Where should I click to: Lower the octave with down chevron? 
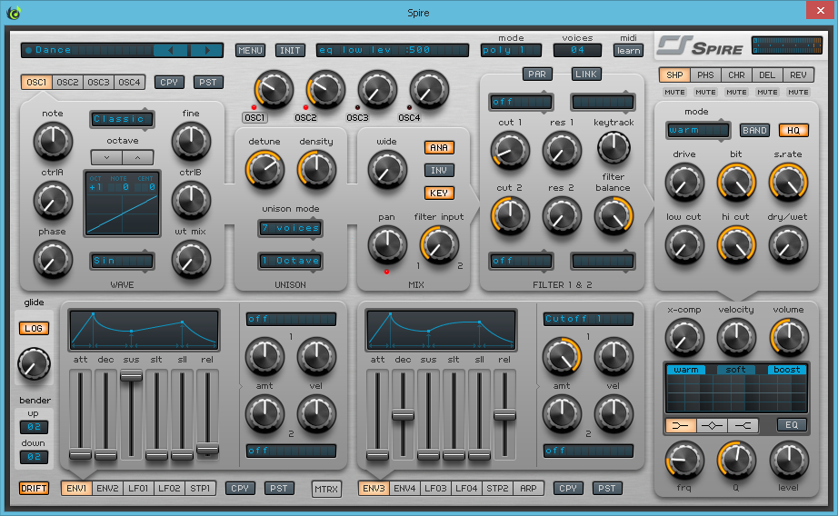point(106,157)
